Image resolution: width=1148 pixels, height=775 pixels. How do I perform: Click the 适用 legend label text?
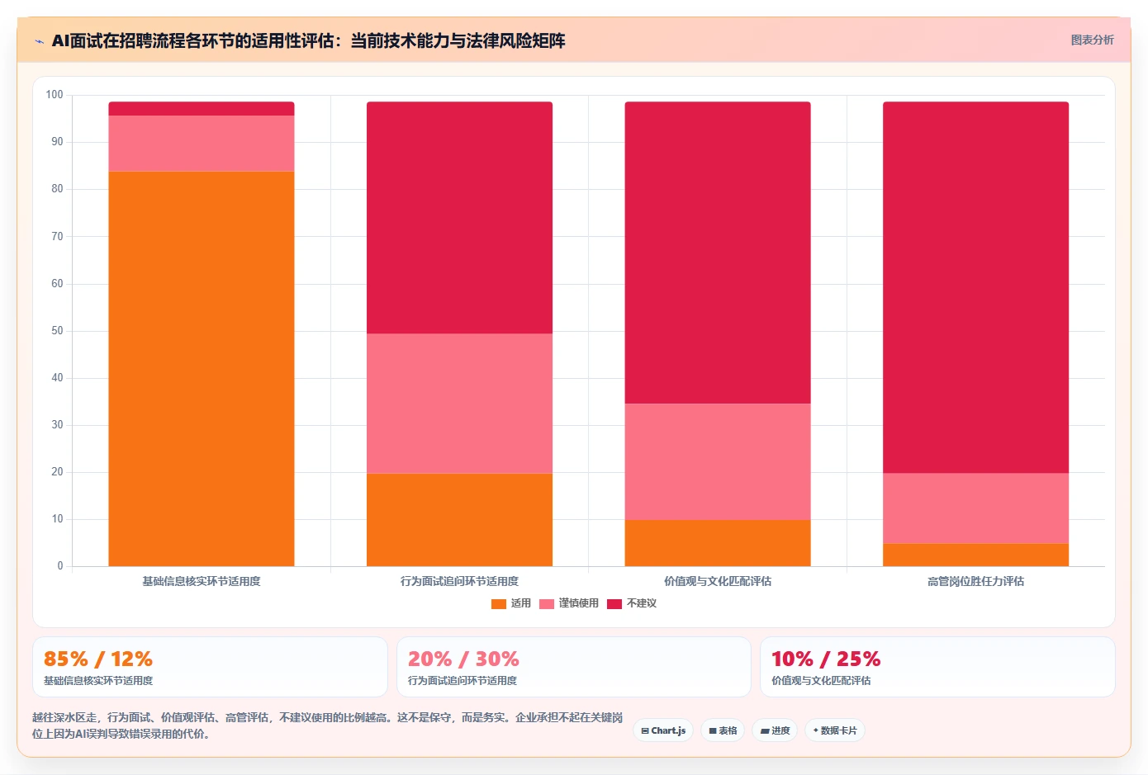[x=521, y=603]
